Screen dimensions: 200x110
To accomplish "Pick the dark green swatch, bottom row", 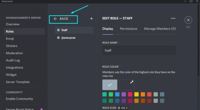I will click(111, 101).
